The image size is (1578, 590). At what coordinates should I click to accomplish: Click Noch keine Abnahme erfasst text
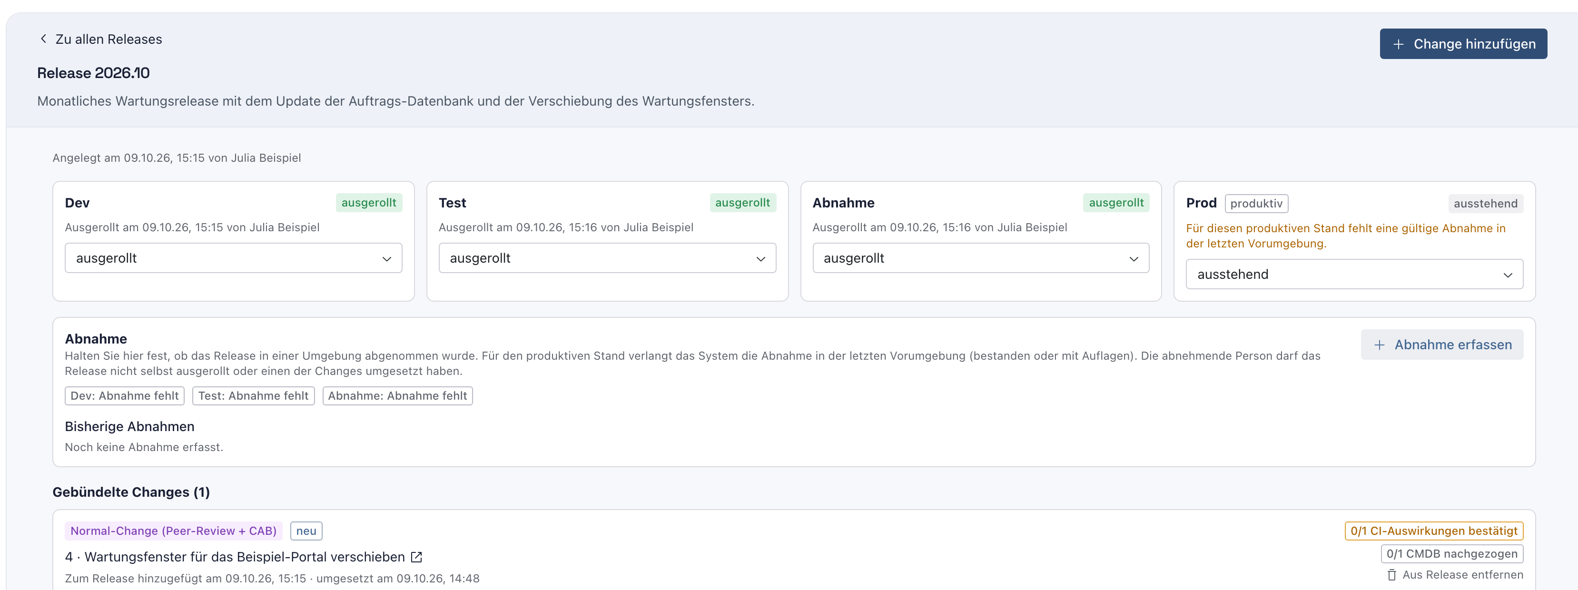click(x=144, y=447)
